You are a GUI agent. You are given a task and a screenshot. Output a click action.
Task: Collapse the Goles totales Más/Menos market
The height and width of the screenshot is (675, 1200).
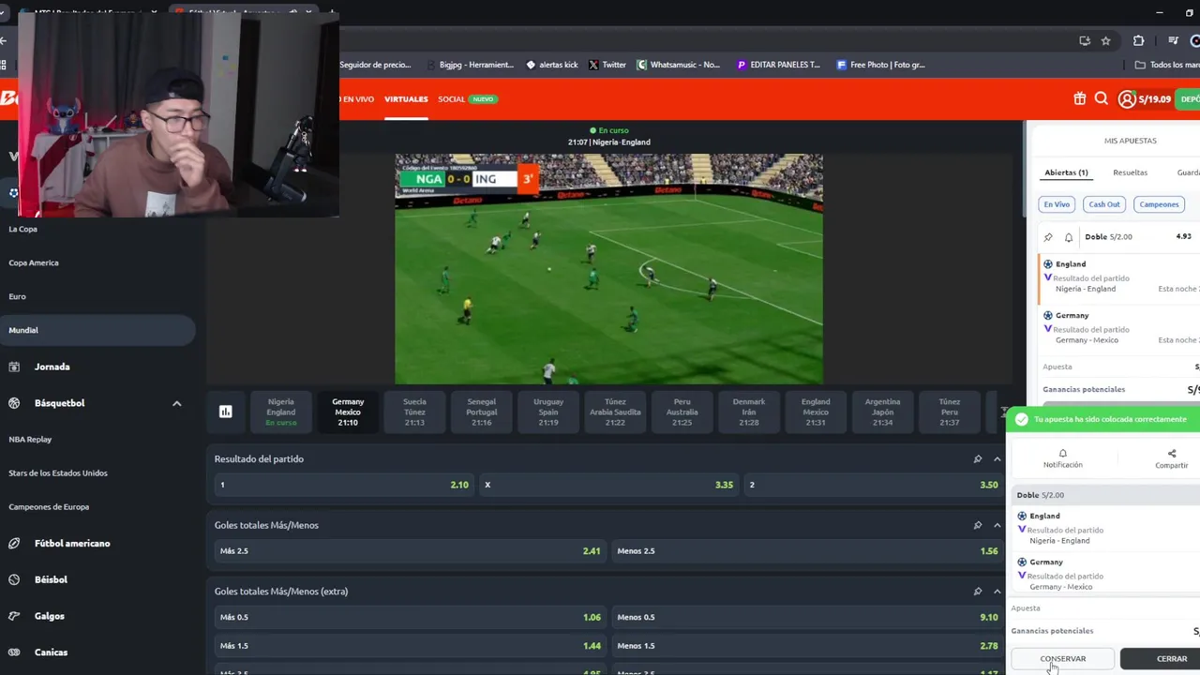(997, 525)
